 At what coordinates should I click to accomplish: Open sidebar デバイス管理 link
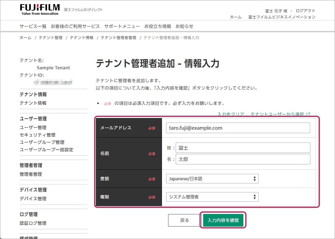pos(33,199)
